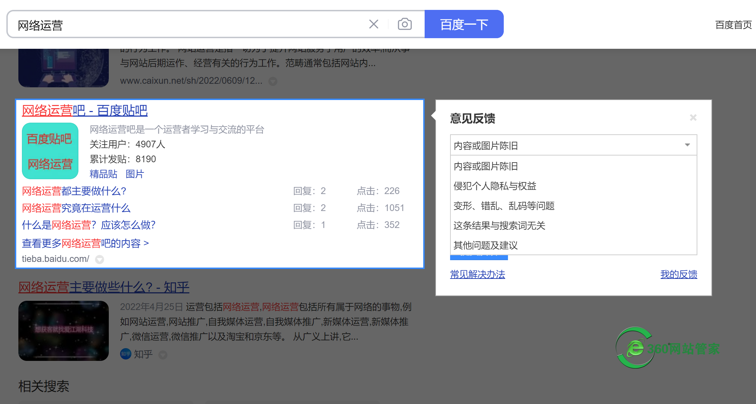Open image search via the camera icon

click(x=404, y=24)
